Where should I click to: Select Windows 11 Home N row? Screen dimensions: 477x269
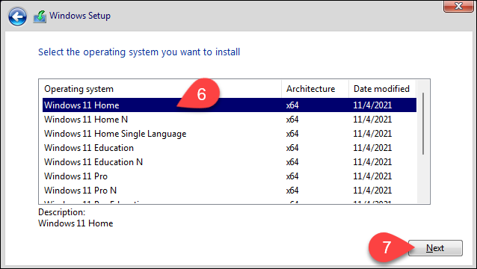(230, 120)
